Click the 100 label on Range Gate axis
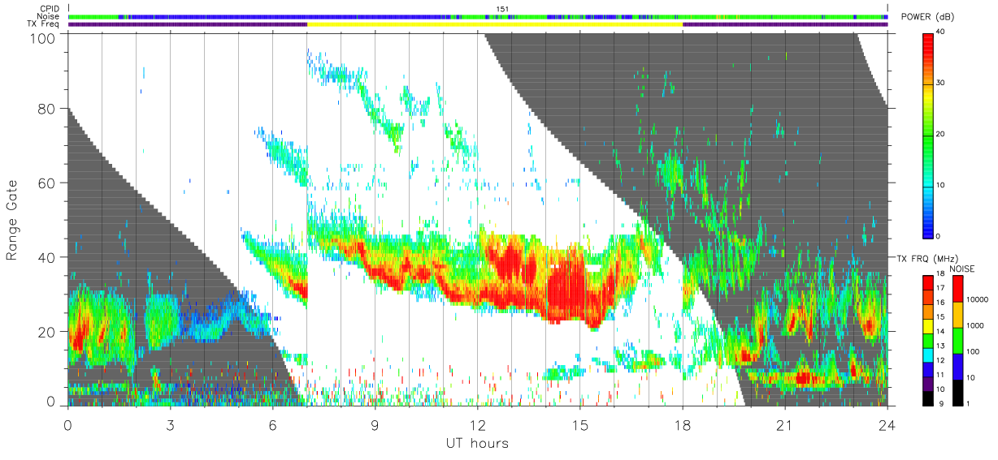Screen dimensions: 998x460 (x=43, y=37)
